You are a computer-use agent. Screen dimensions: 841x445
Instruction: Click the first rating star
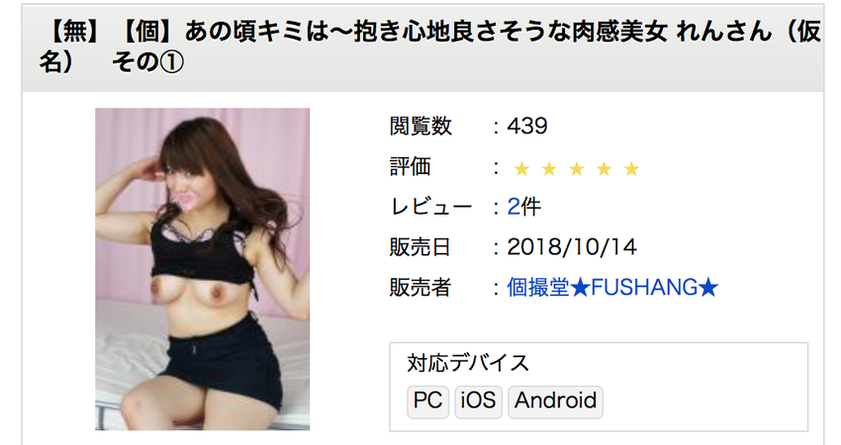[x=521, y=169]
